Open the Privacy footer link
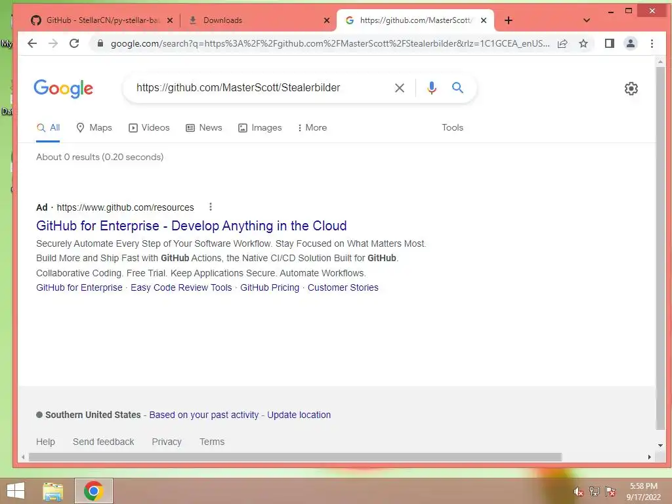The height and width of the screenshot is (504, 672). (x=167, y=442)
